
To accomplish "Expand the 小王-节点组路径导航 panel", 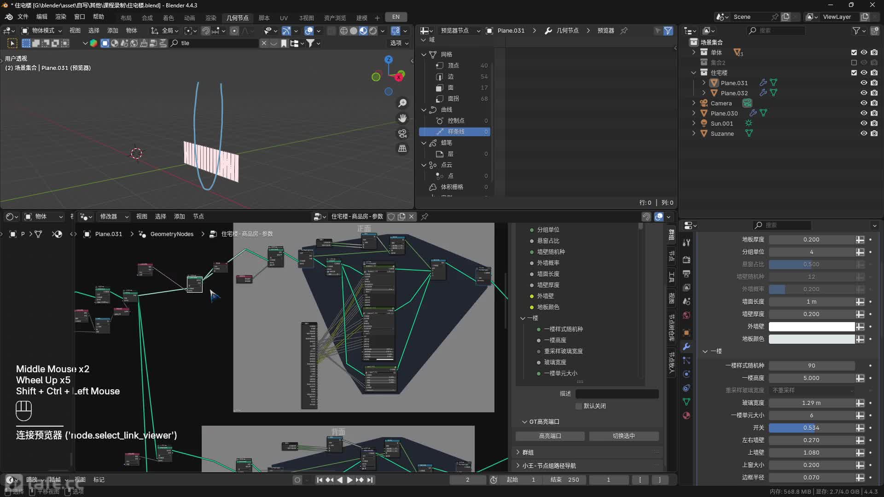I will tap(518, 466).
